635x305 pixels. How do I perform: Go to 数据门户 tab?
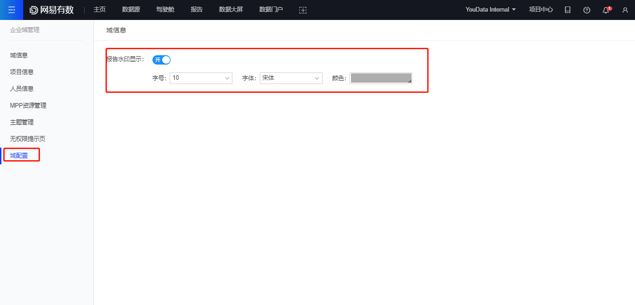pyautogui.click(x=271, y=9)
